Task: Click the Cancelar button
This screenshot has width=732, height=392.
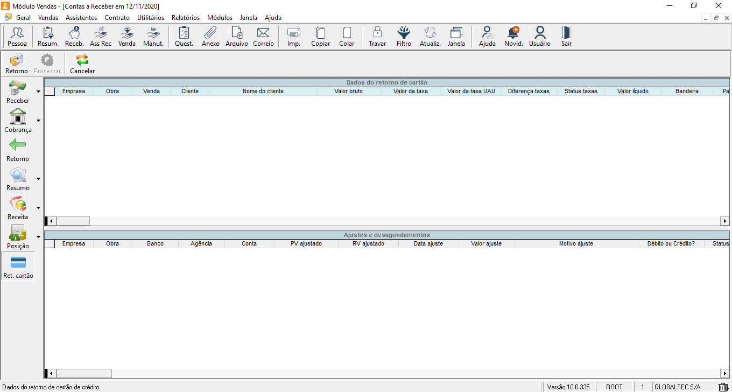Action: point(82,64)
